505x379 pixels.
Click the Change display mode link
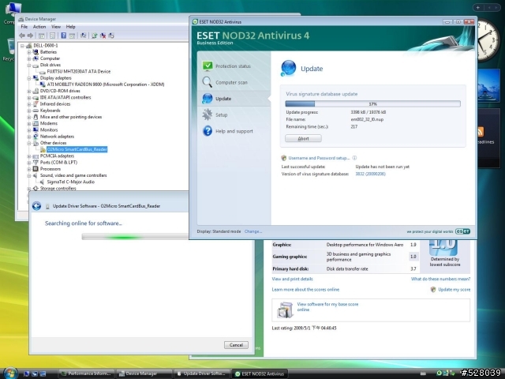pyautogui.click(x=253, y=231)
